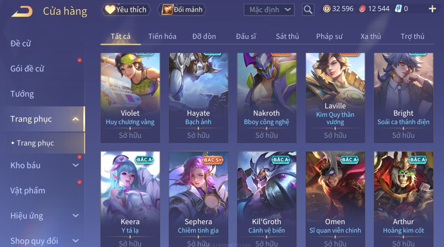Switch to the Tiến hóa tab
The height and width of the screenshot is (247, 444).
162,36
